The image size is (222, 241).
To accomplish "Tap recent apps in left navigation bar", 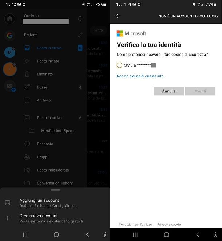I will tap(25, 234).
